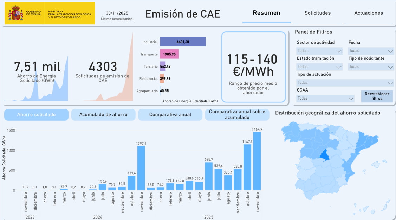Open Comparativa anual sobre acumulado view
This screenshot has width=396, height=220.
tap(237, 115)
